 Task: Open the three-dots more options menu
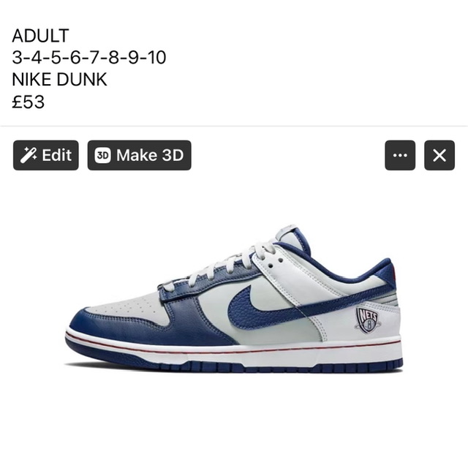(x=400, y=155)
